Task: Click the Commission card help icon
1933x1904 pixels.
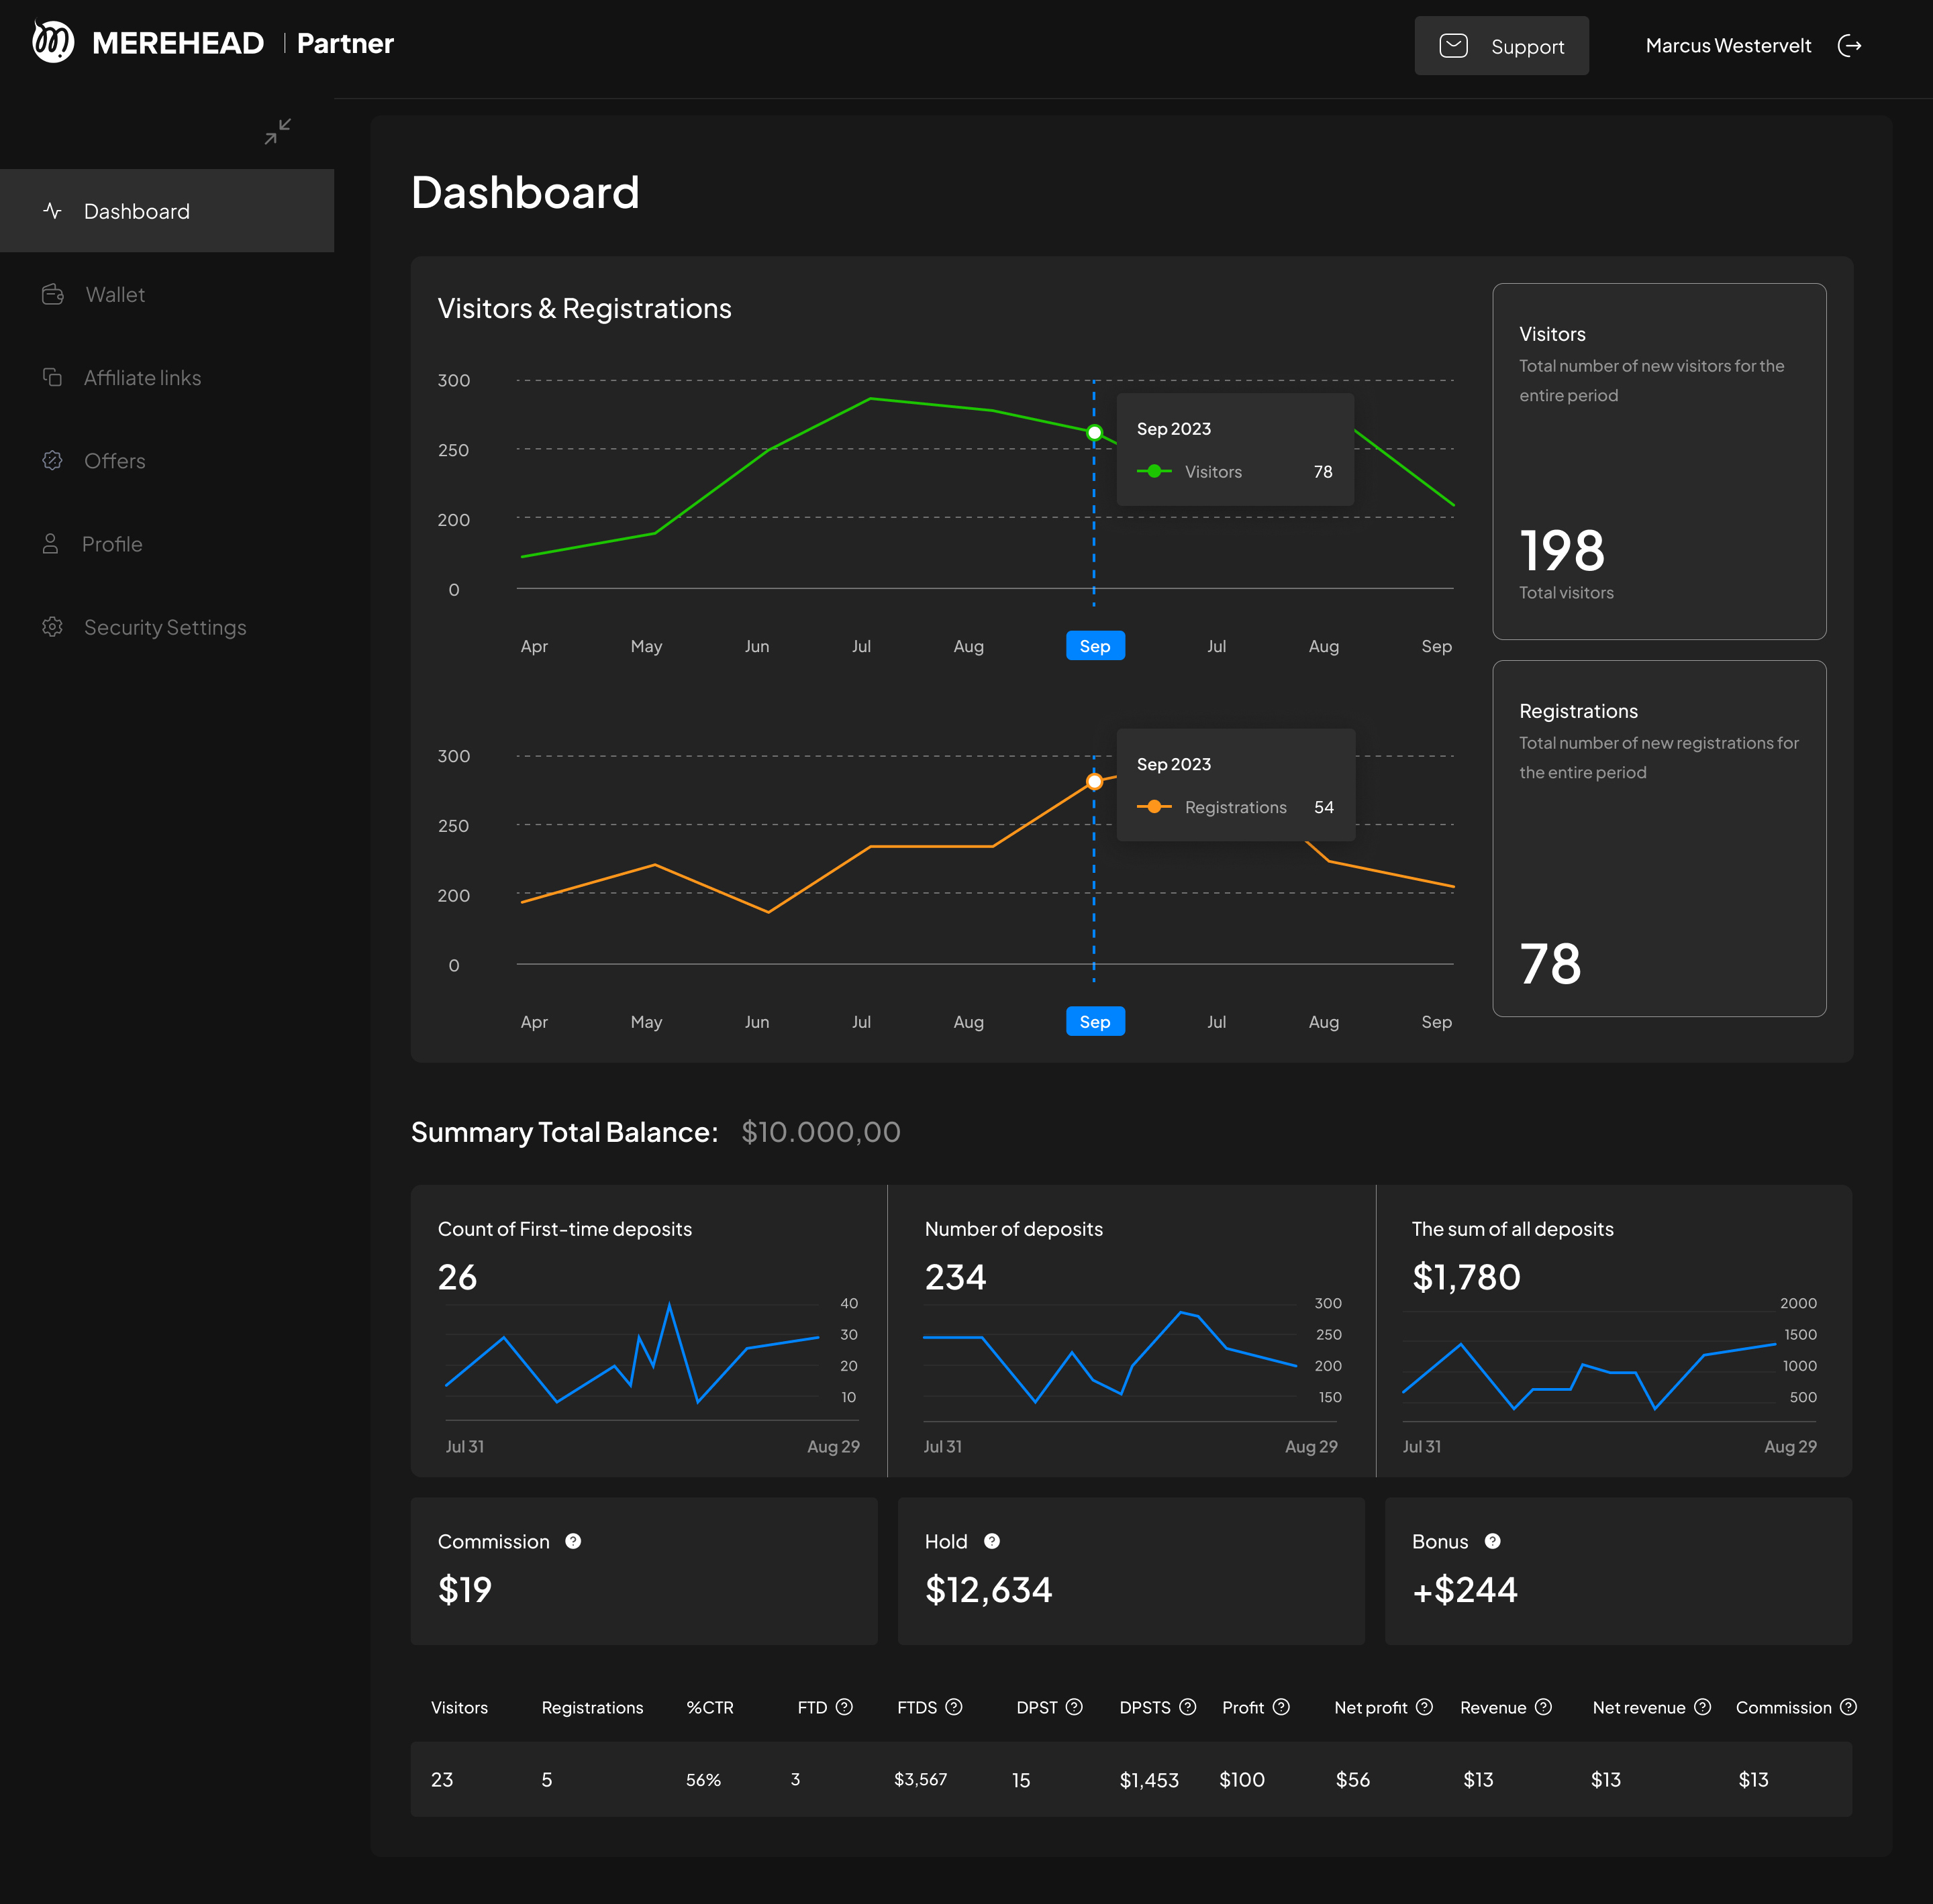Action: click(573, 1541)
